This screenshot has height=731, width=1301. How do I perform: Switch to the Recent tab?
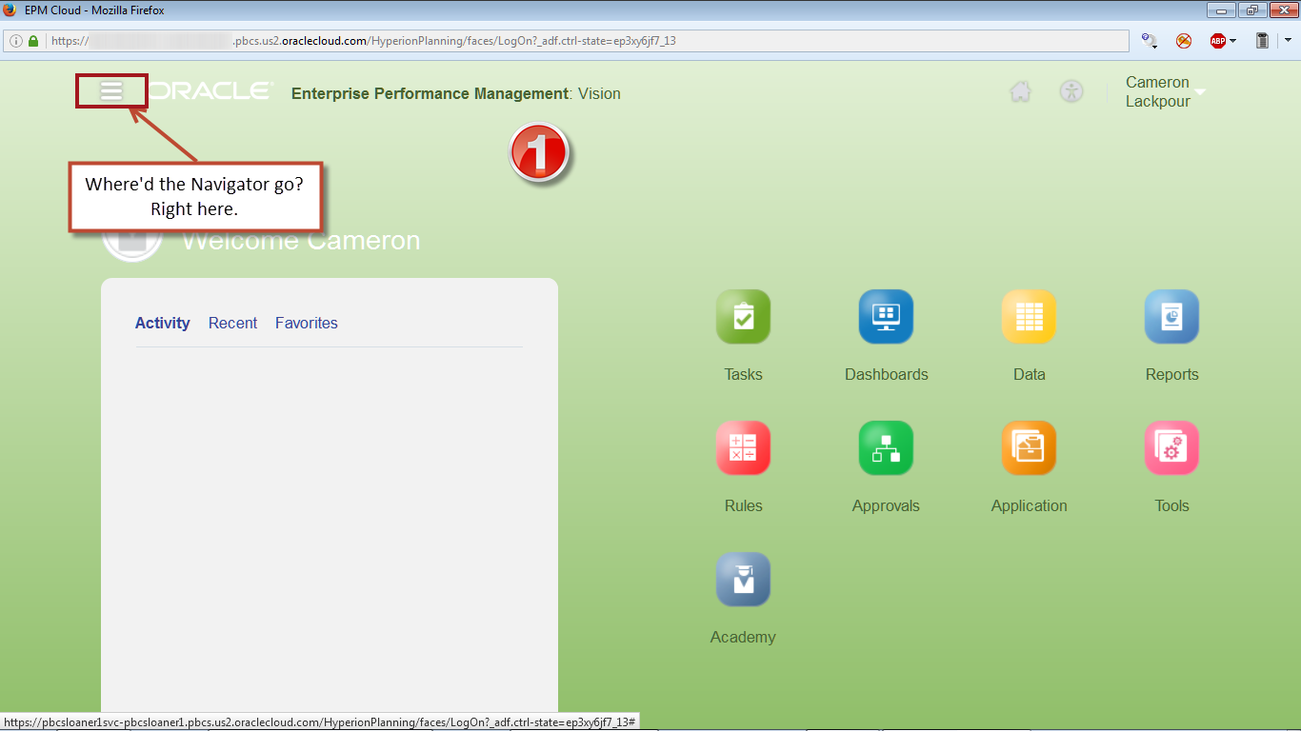[x=232, y=323]
